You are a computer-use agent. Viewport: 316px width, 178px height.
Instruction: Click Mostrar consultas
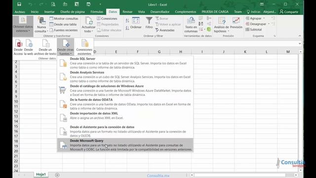click(64, 18)
